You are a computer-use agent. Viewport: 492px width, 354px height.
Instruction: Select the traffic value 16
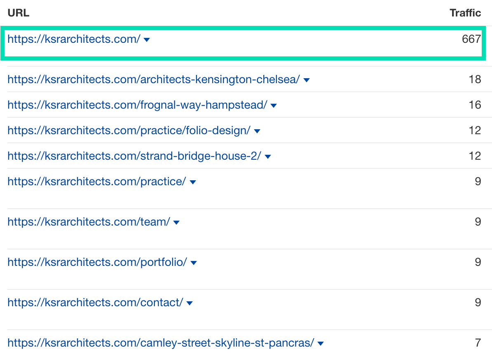tap(475, 105)
